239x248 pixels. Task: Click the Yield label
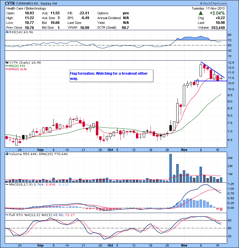point(101,23)
